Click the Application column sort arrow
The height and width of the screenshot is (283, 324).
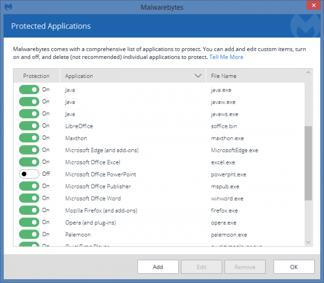click(198, 76)
